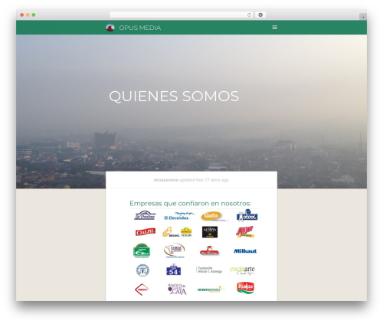The height and width of the screenshot is (324, 383).
Task: Click the Mocoví logo
Action: (x=247, y=215)
